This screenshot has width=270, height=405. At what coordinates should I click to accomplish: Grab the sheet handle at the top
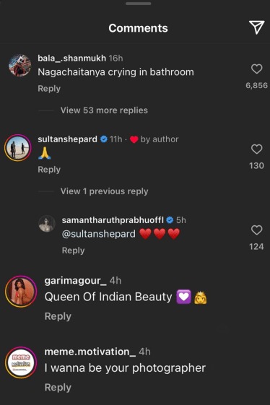pyautogui.click(x=138, y=4)
